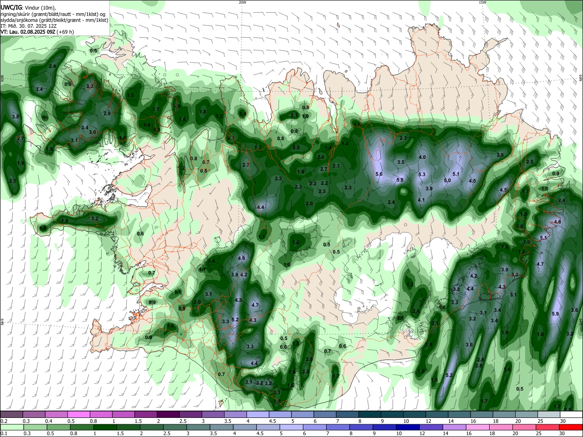The height and width of the screenshot is (437, 583).
Task: Click the '0.1' label under the lower legend row
Action: pyautogui.click(x=4, y=433)
